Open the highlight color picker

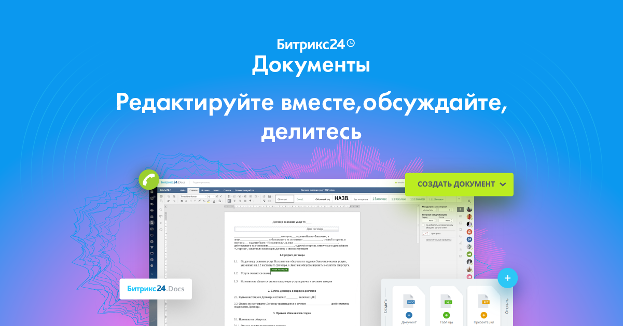pyautogui.click(x=209, y=201)
